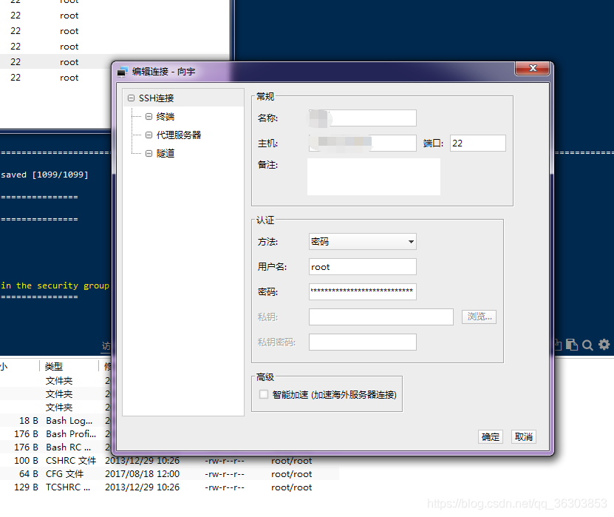The image size is (614, 517).
Task: Click the 64 B size cell
Action: (x=28, y=474)
